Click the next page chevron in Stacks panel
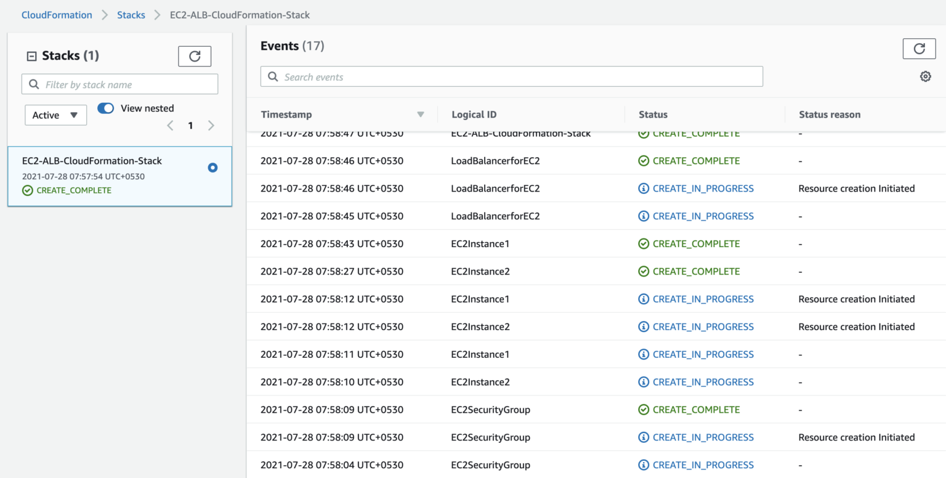The width and height of the screenshot is (946, 478). [211, 125]
